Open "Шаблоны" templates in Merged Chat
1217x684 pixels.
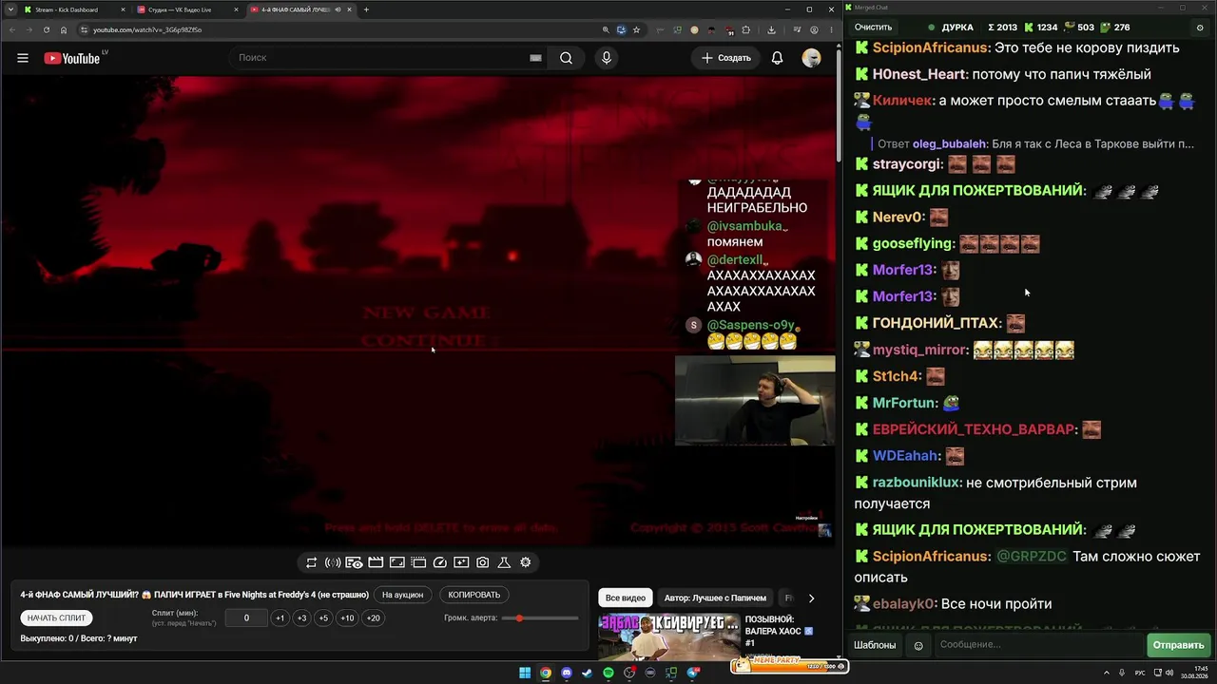pyautogui.click(x=875, y=645)
